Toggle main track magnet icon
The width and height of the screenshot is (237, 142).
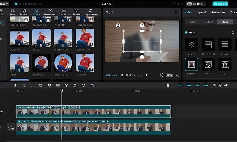pos(180,85)
